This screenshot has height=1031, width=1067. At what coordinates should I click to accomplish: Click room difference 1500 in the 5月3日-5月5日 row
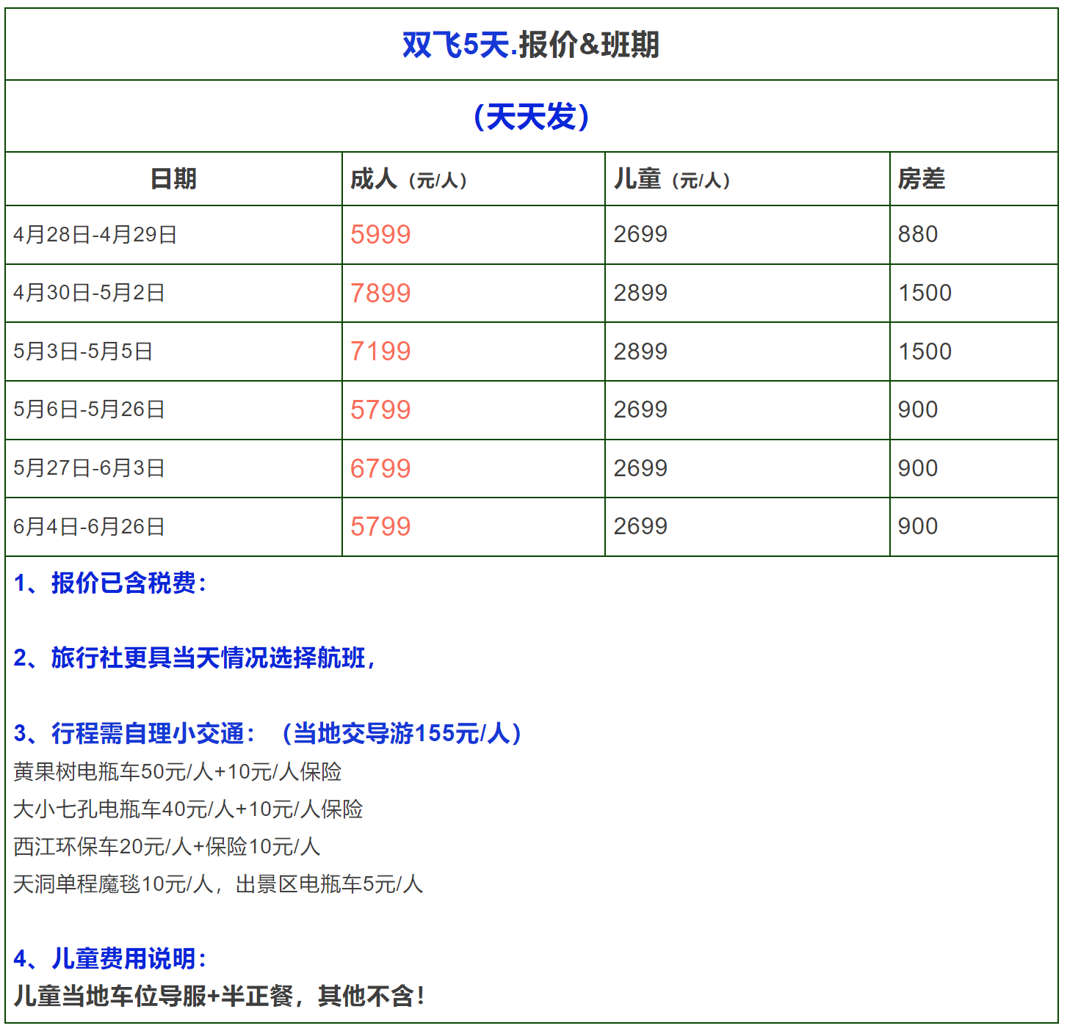coord(925,351)
